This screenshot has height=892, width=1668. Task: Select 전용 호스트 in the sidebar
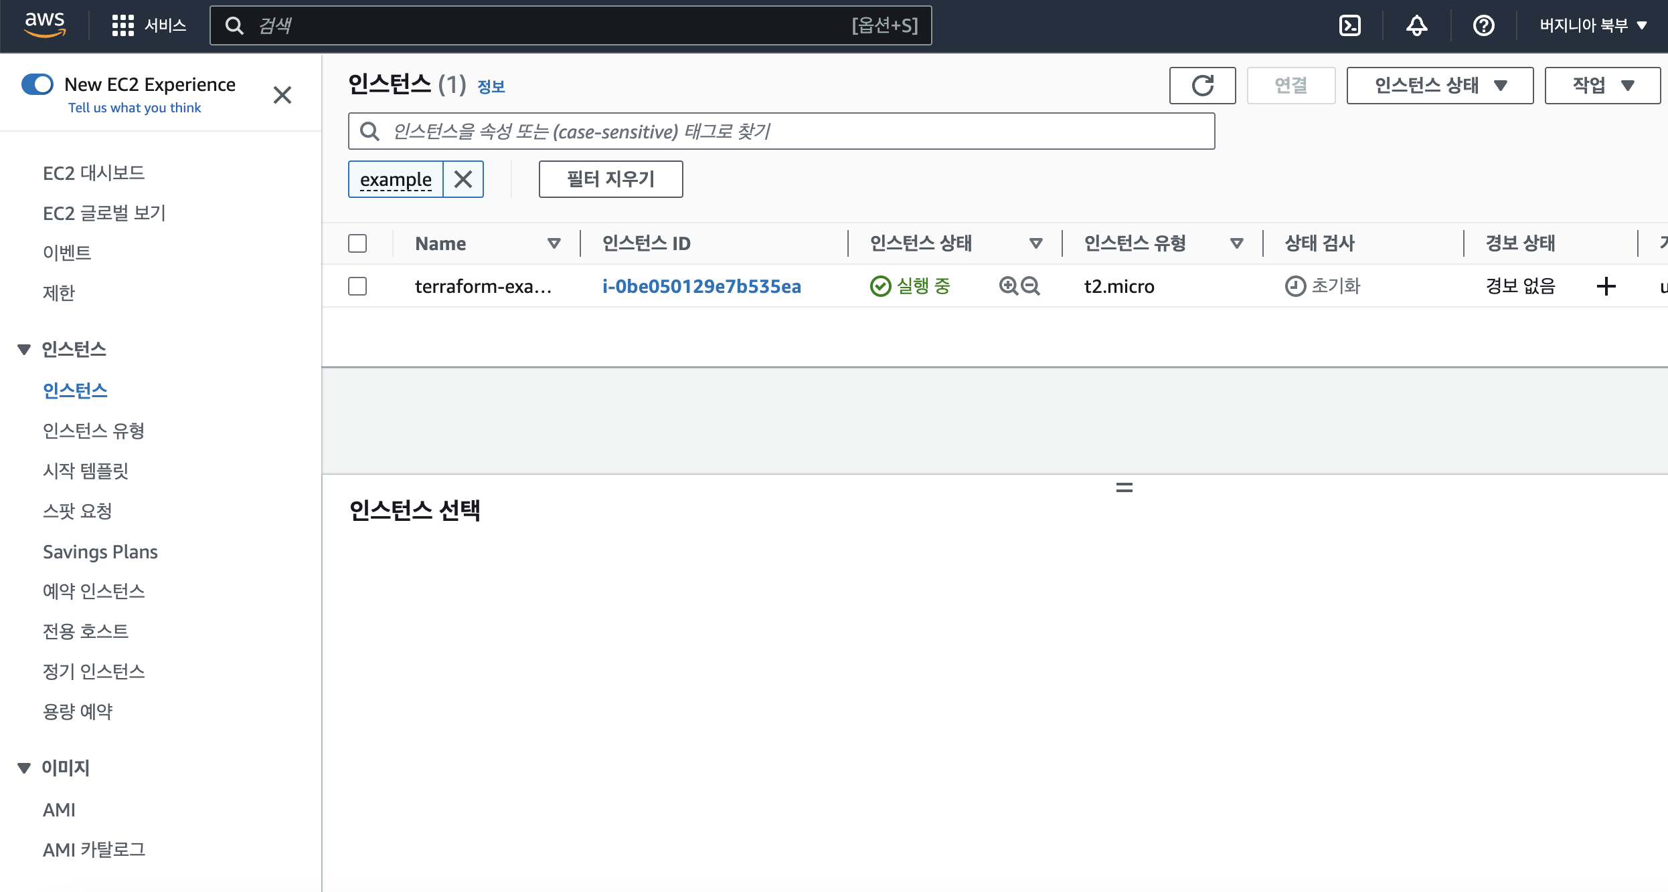point(86,631)
